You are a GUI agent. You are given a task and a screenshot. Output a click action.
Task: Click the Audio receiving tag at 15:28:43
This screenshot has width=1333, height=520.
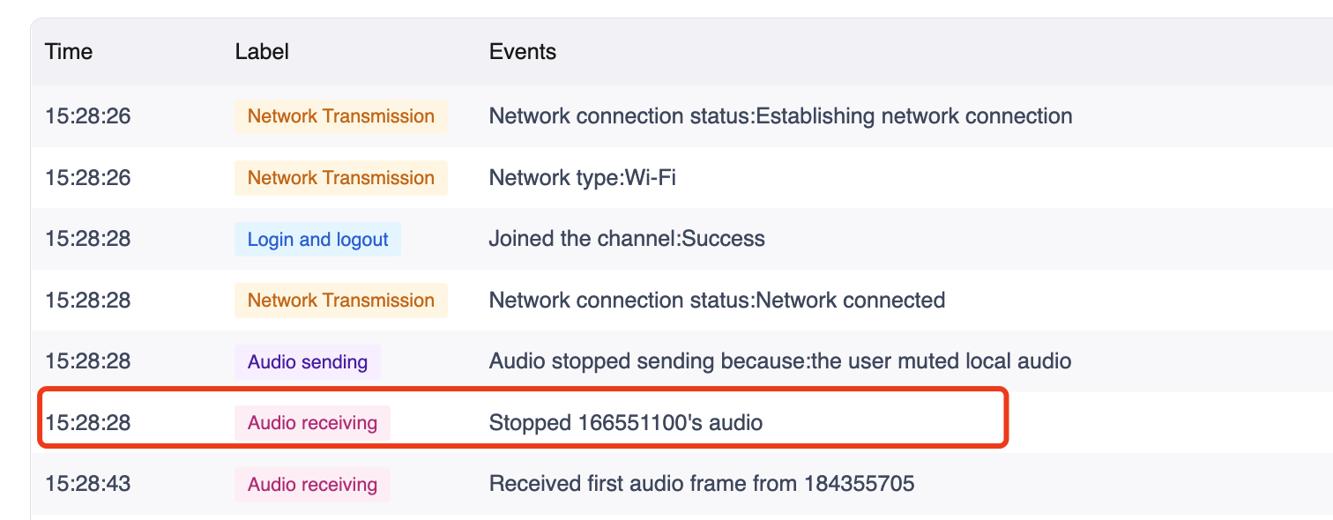pyautogui.click(x=312, y=485)
